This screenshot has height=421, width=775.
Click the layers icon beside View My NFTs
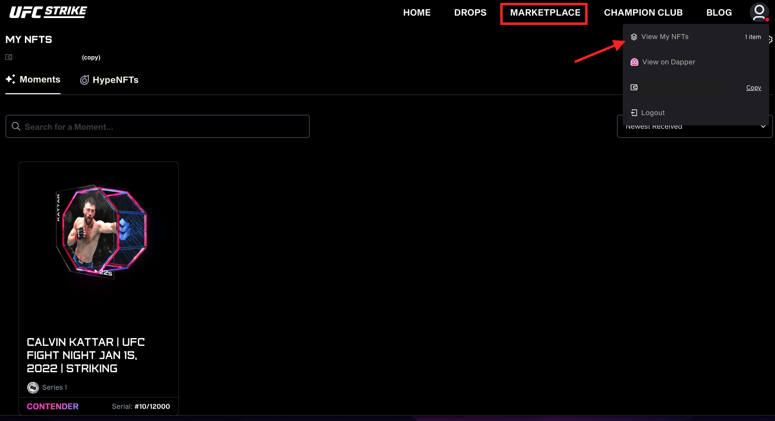pyautogui.click(x=634, y=37)
